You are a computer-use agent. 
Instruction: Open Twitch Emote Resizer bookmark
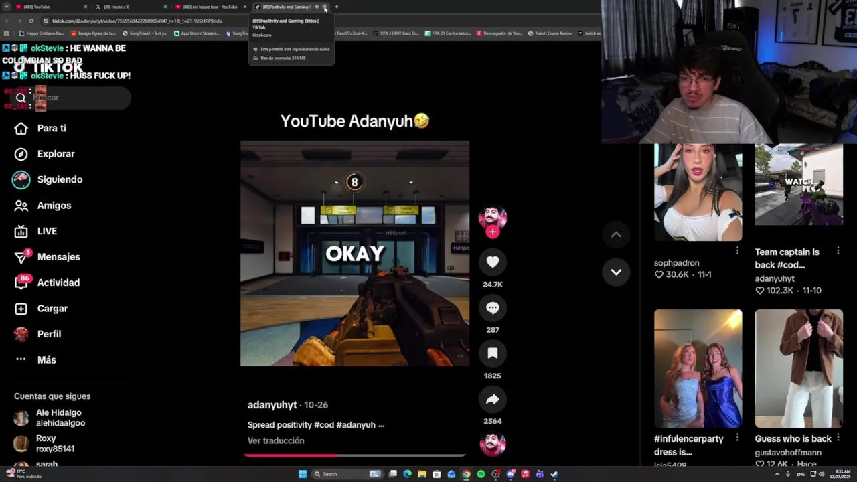click(x=550, y=33)
